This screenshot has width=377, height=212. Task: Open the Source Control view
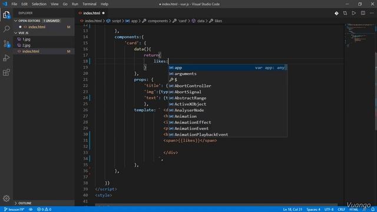coord(6,44)
